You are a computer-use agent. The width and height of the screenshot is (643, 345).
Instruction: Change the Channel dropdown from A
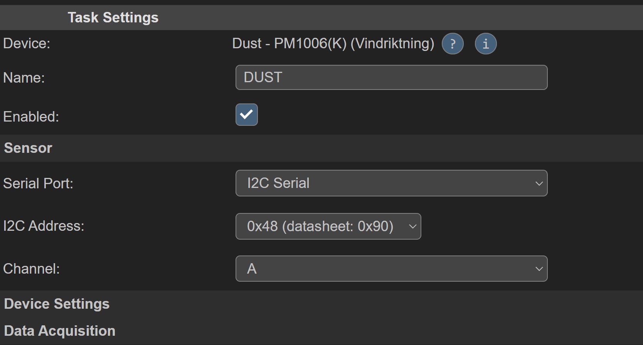point(392,269)
